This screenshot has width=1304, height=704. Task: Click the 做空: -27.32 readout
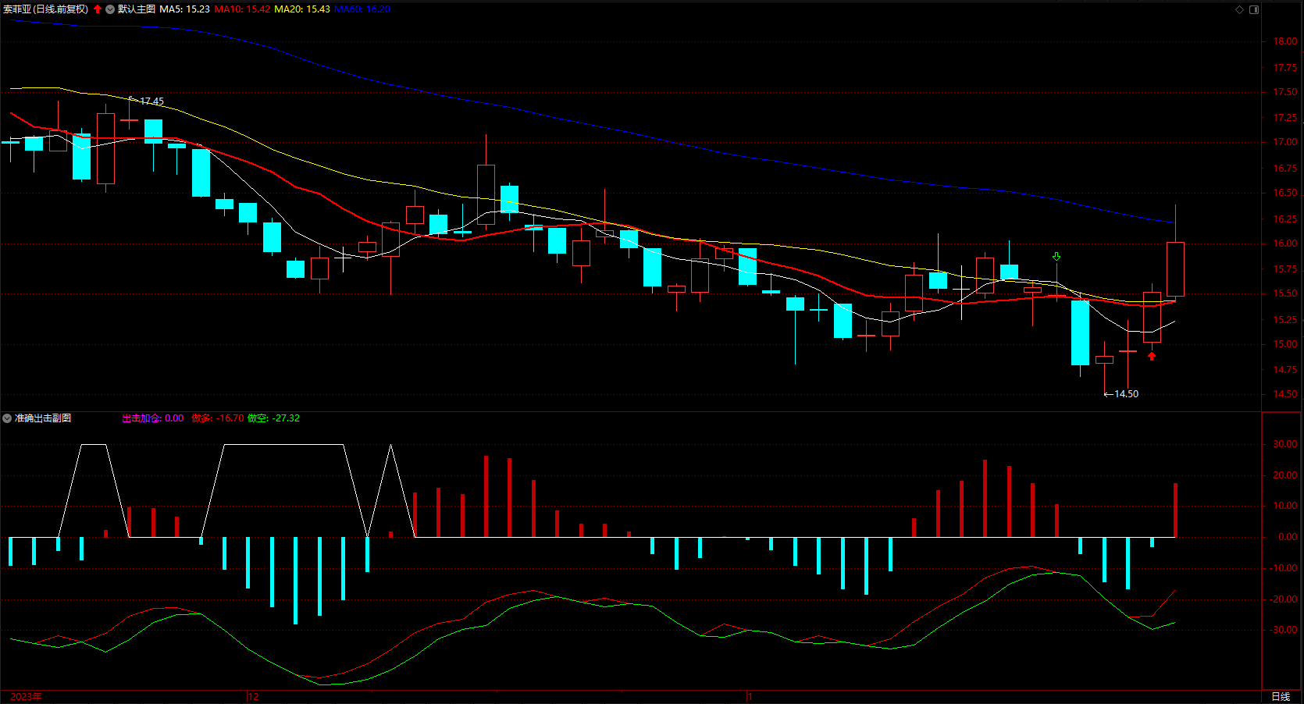tap(273, 418)
